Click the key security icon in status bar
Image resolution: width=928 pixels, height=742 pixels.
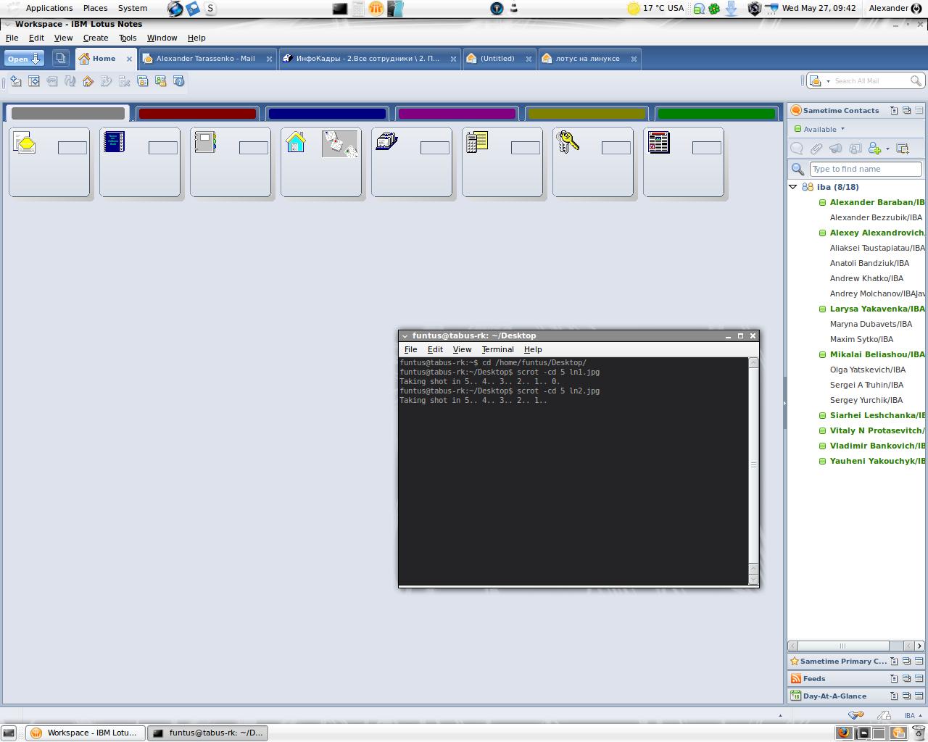pos(855,715)
